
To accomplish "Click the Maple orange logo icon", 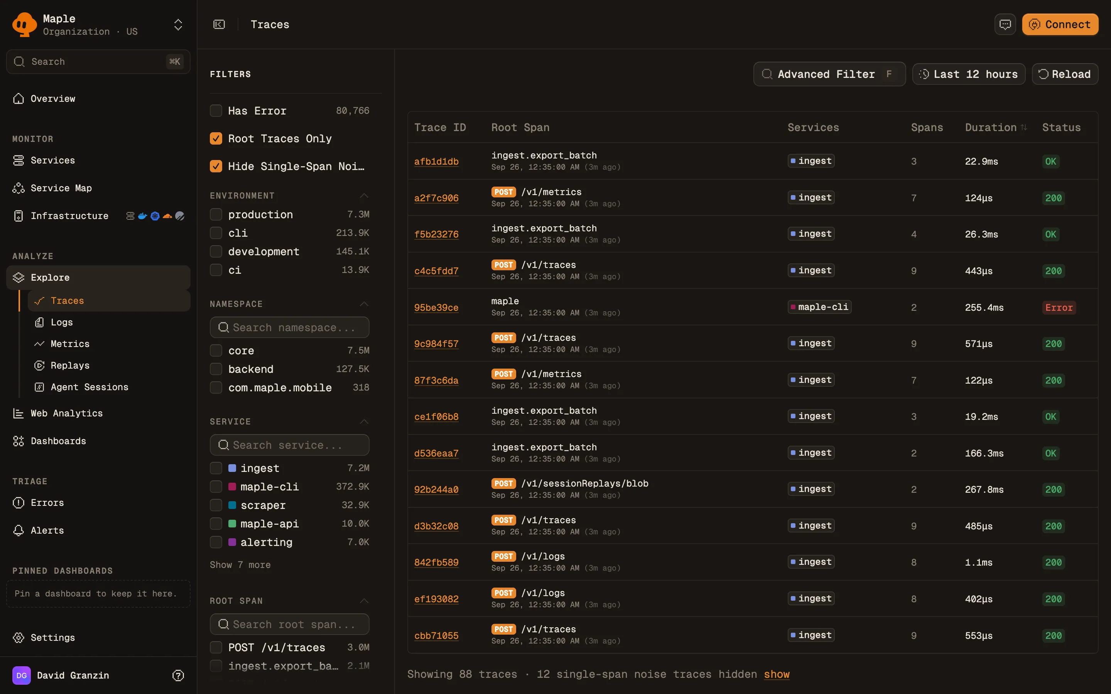I will (24, 24).
